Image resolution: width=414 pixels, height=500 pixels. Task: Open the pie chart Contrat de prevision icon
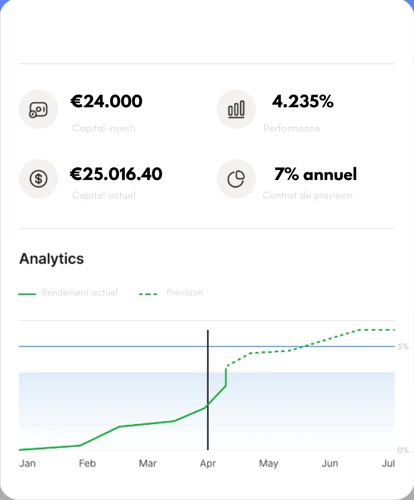(236, 179)
